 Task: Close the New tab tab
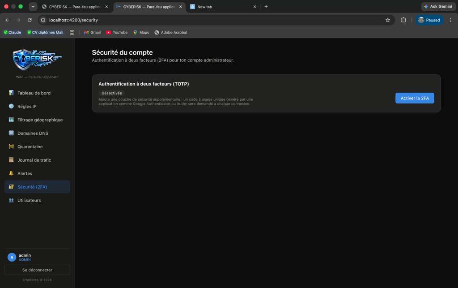pos(254,6)
